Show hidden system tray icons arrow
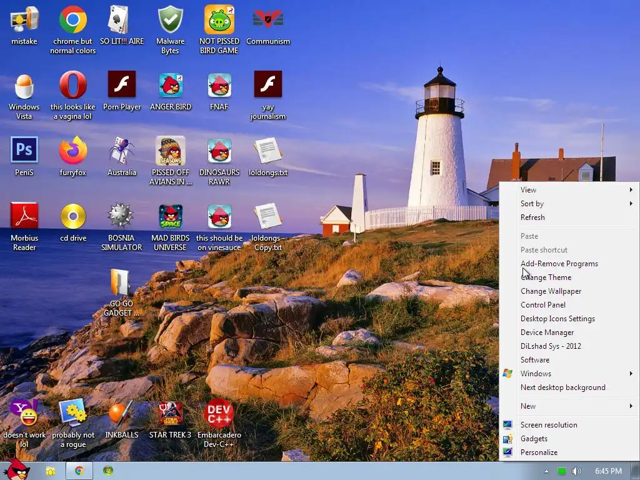 click(546, 471)
